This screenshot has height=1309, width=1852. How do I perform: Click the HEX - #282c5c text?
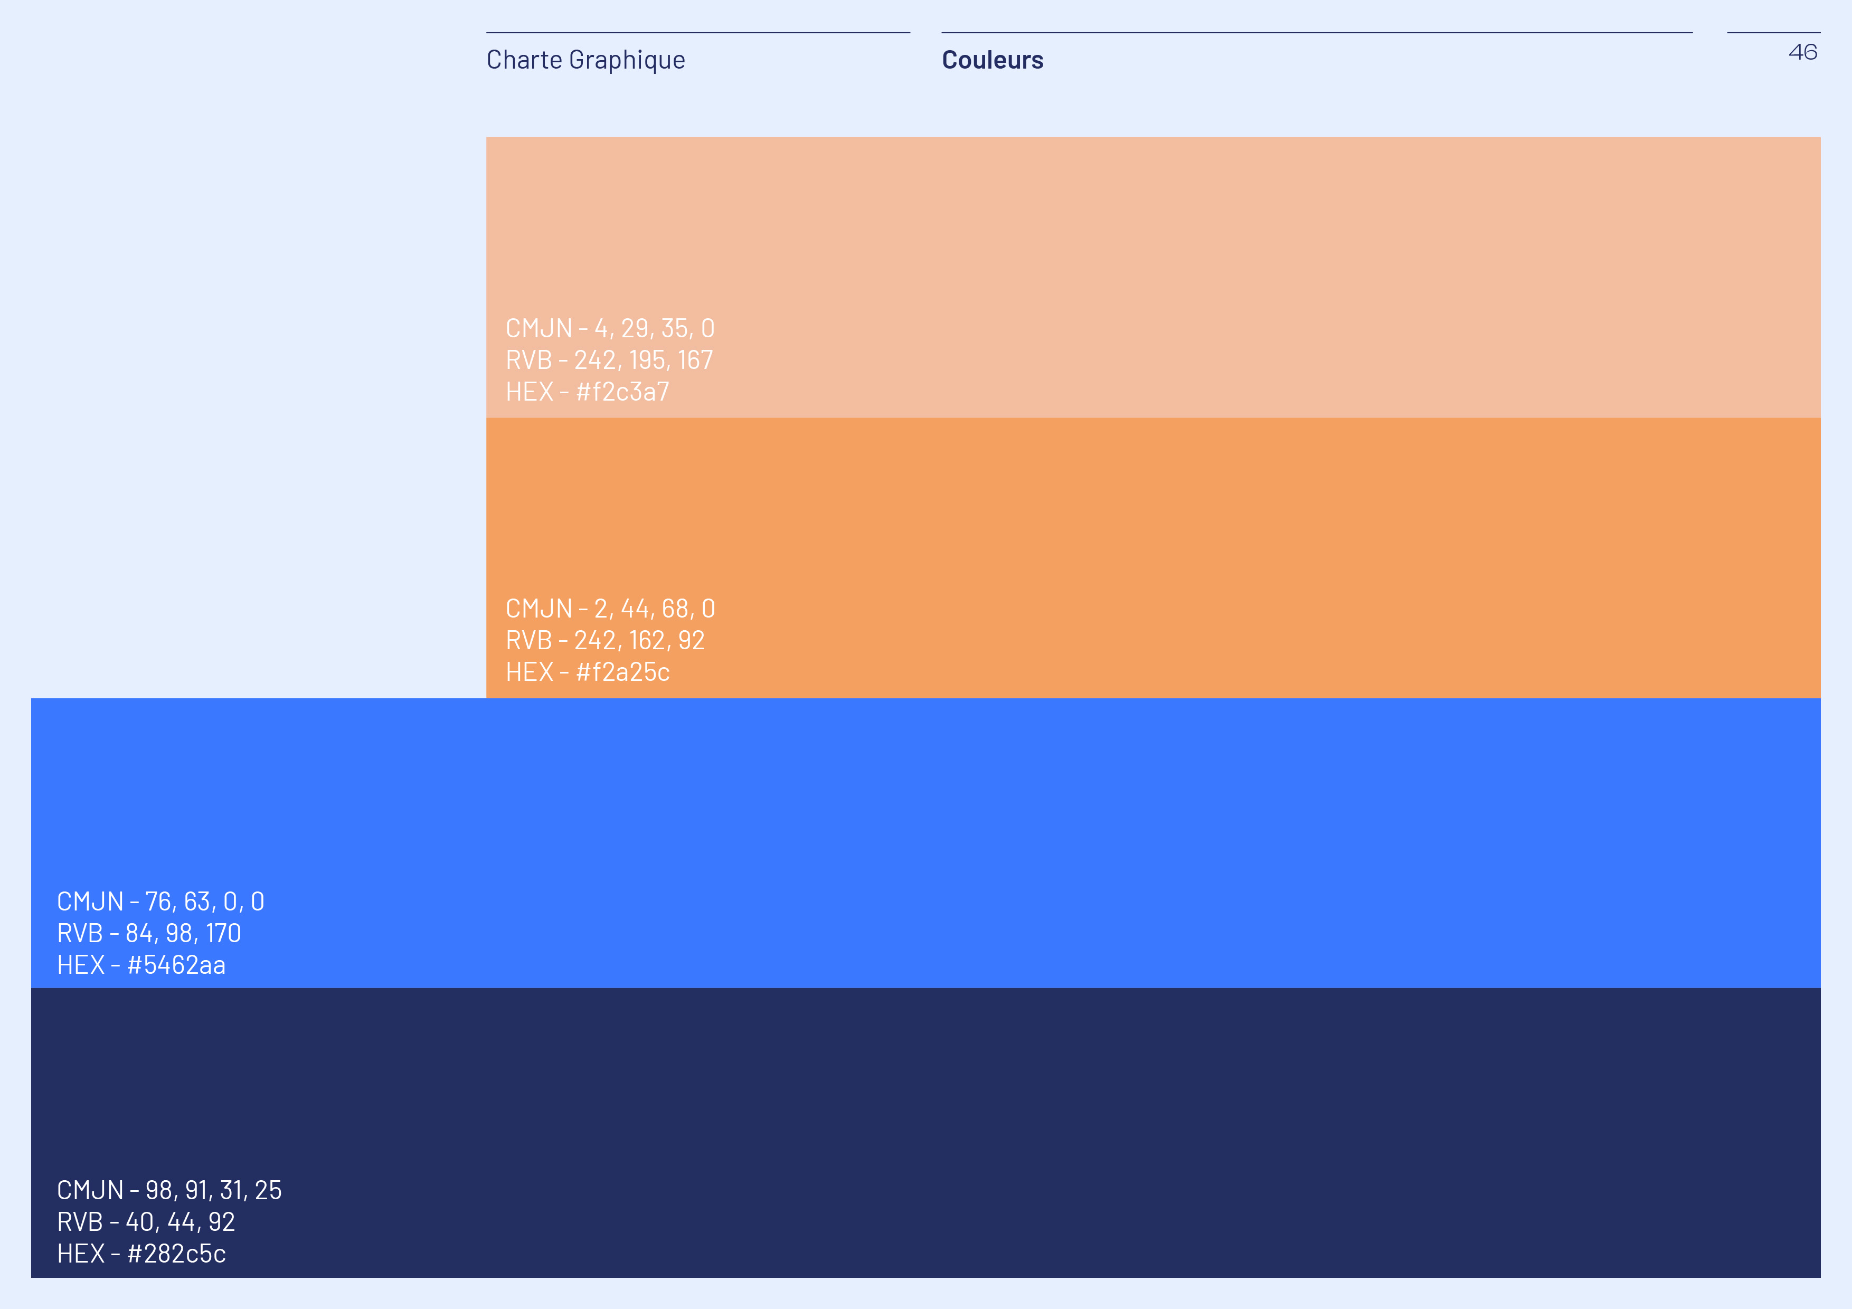tap(141, 1254)
